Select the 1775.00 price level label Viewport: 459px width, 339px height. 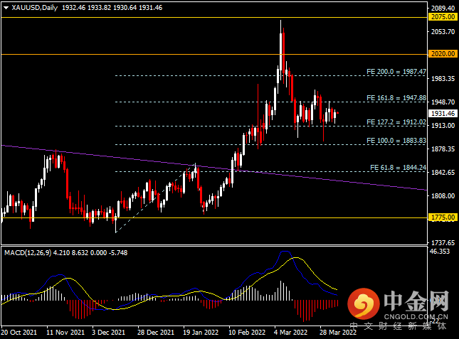tap(443, 217)
